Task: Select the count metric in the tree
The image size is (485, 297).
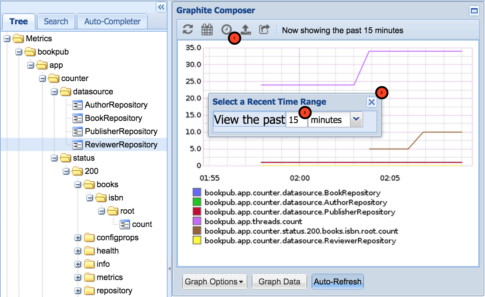Action: click(x=142, y=224)
